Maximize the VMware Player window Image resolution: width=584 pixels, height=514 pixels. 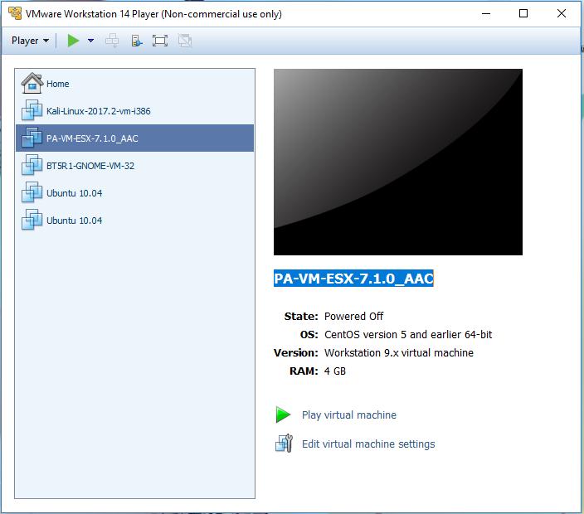523,14
